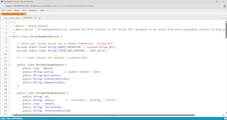Click the 'id;' field on line 22
This screenshot has width=227, height=120.
[x=47, y=97]
